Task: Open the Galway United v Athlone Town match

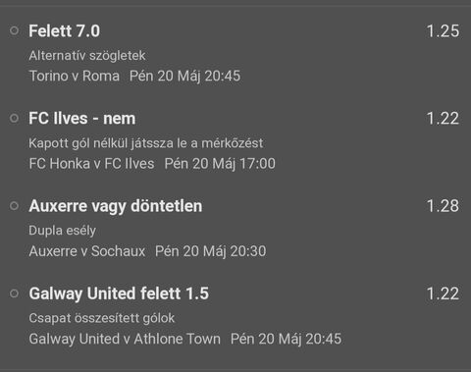Action: tap(125, 339)
